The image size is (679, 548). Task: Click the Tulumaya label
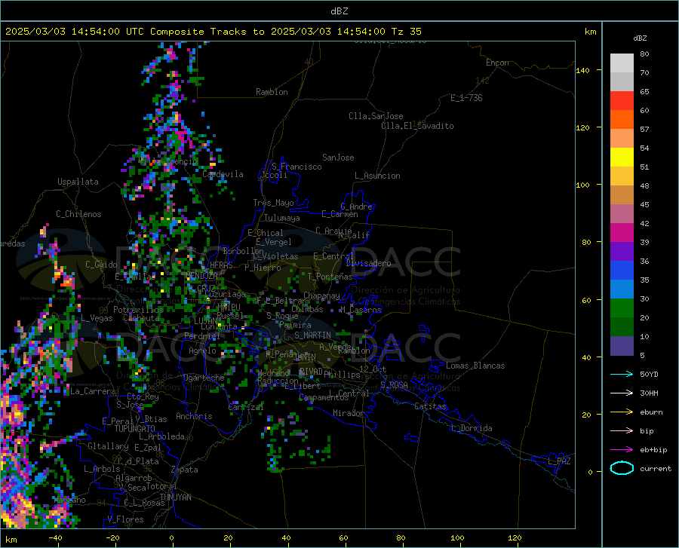282,218
